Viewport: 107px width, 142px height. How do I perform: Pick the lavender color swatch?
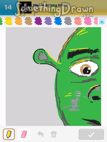tap(48, 21)
